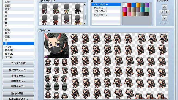The image size is (178, 100).
Task: Open 顔グラフィック... export dialog
Action: coord(18,70)
